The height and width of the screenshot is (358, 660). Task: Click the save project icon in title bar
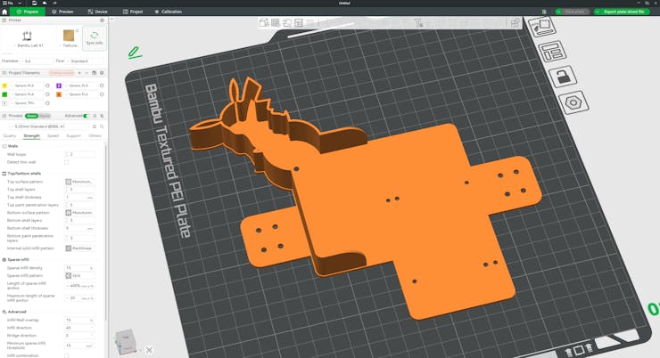34,3
